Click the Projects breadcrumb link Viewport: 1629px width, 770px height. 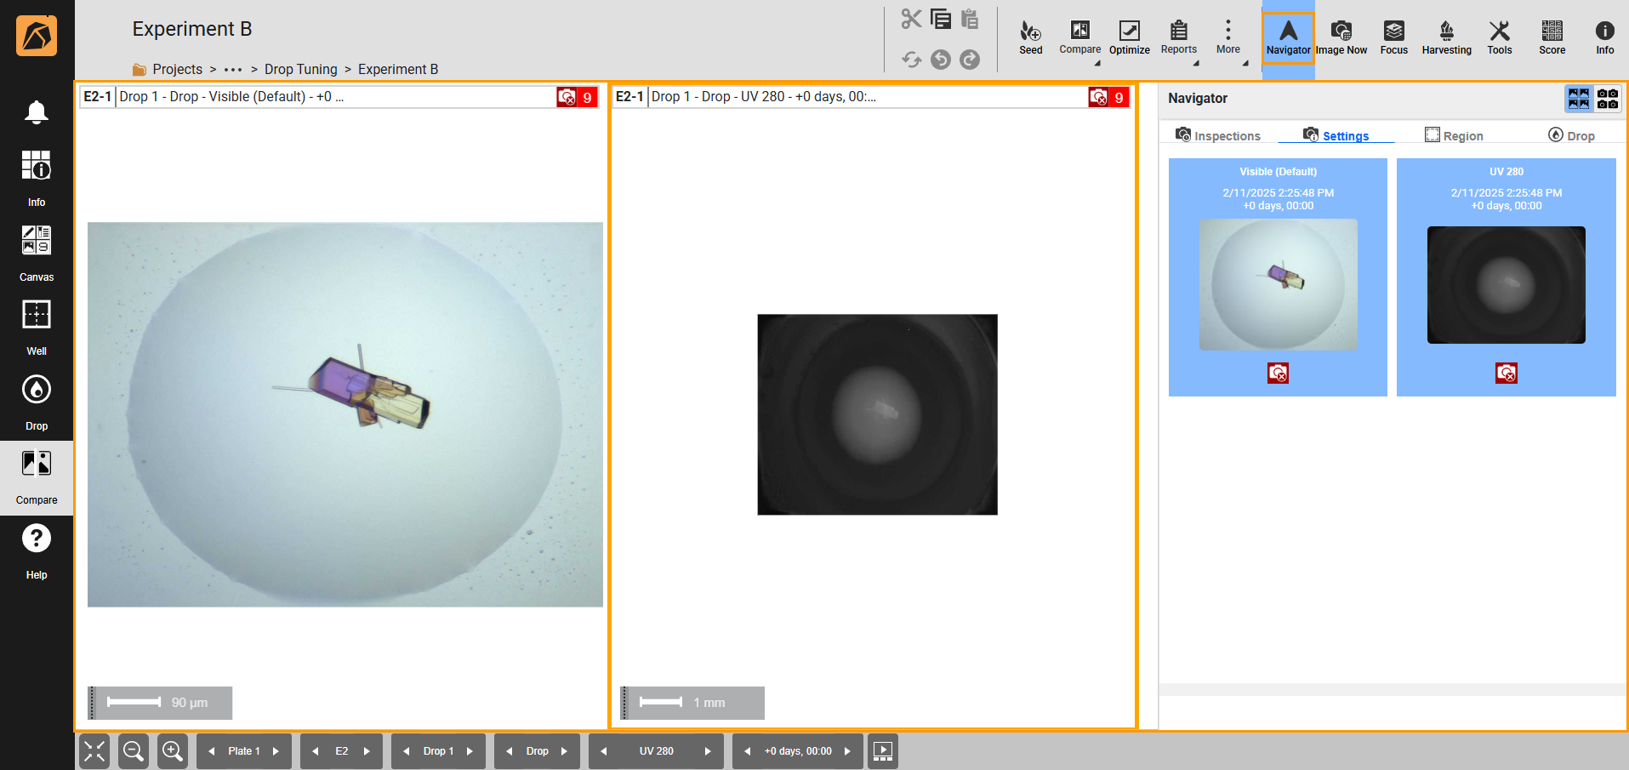(x=177, y=69)
